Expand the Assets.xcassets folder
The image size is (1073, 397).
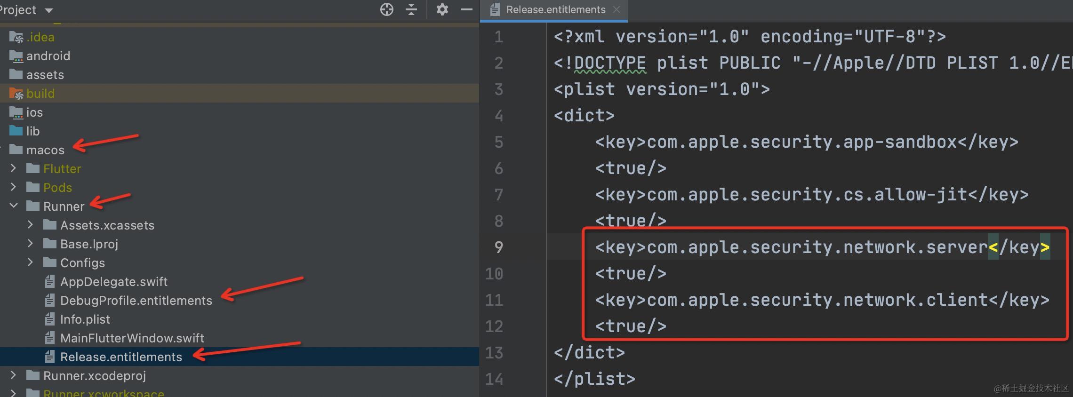pyautogui.click(x=30, y=225)
